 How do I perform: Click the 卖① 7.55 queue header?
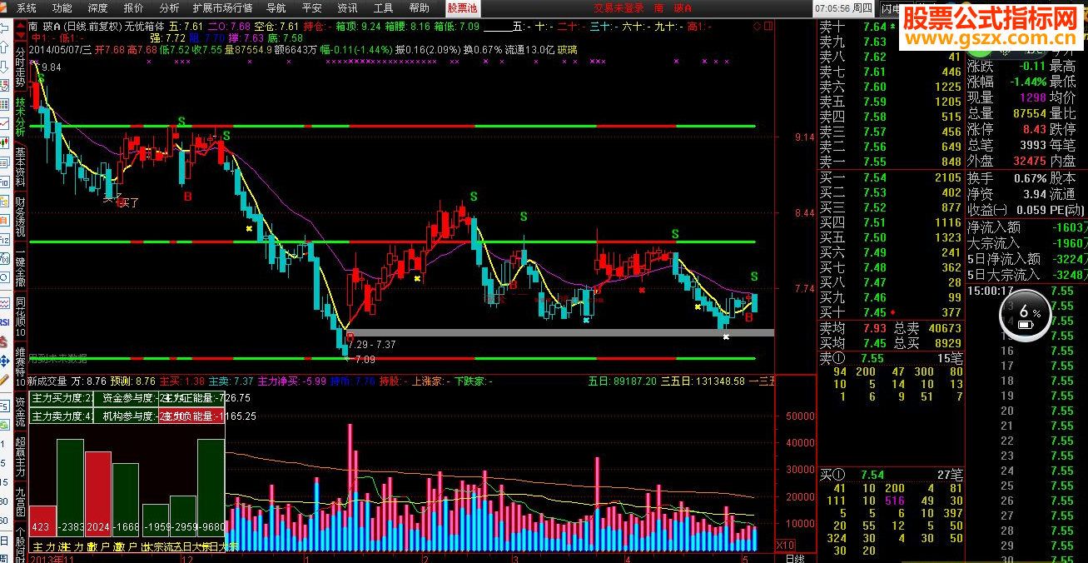[x=890, y=358]
